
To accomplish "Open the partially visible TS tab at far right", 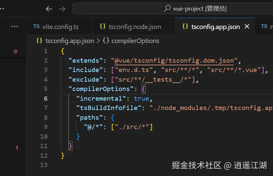I will coord(264,27).
